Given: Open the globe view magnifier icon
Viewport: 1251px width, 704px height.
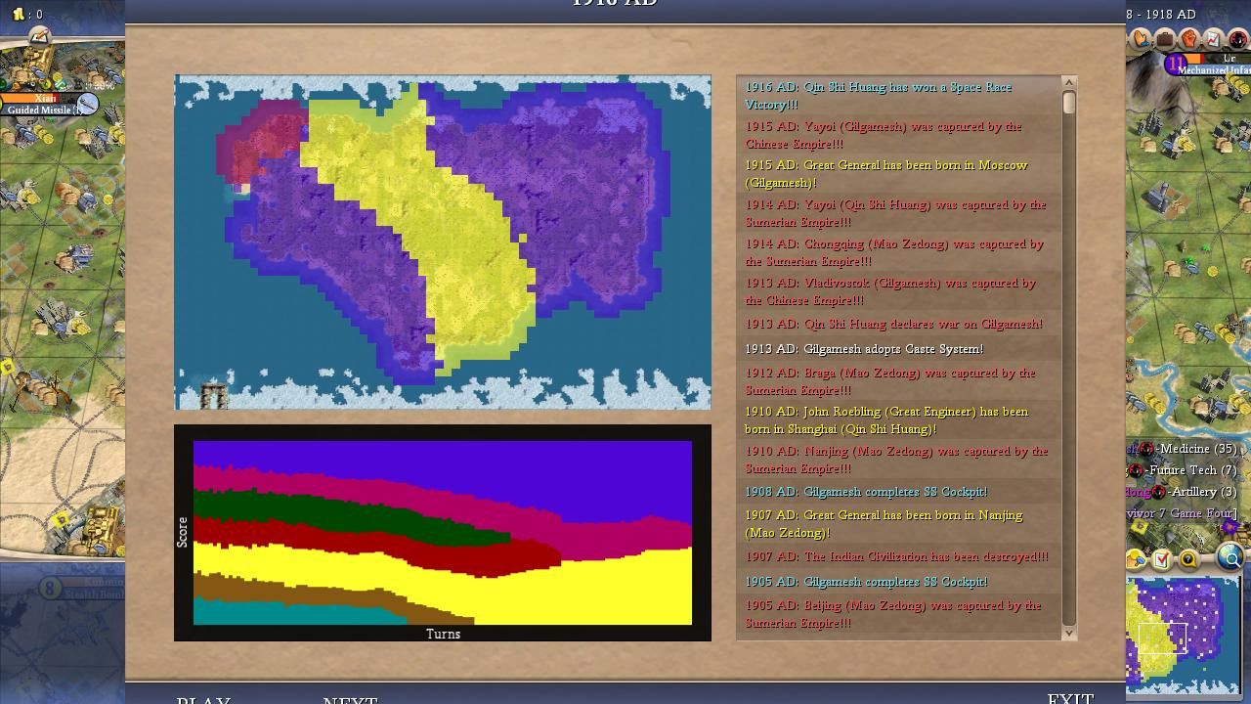Looking at the screenshot, I should pos(1231,558).
